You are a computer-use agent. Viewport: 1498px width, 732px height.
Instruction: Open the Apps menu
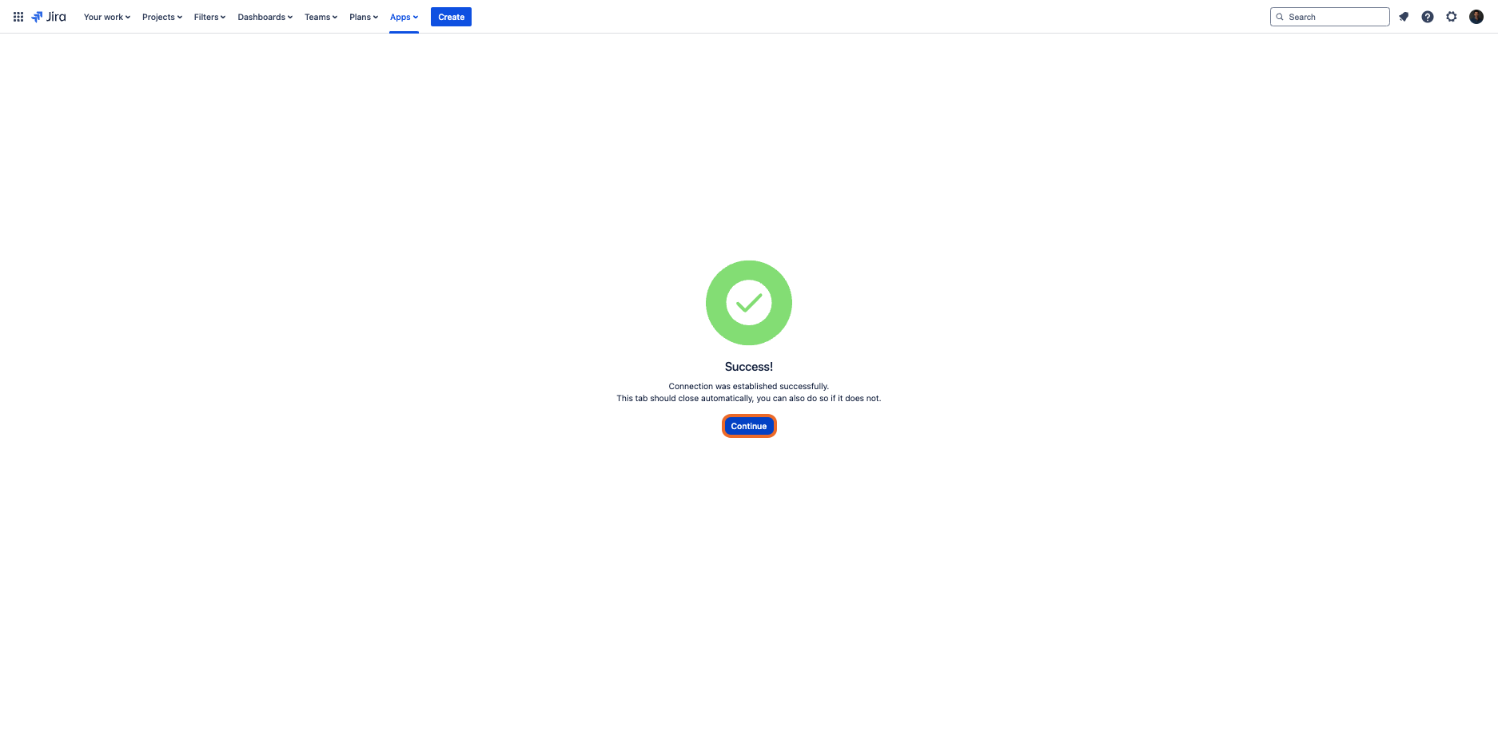click(x=404, y=17)
